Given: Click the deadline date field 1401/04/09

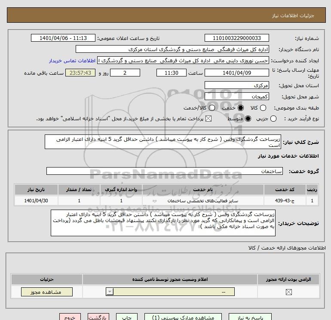Looking at the screenshot, I should click(236, 73).
